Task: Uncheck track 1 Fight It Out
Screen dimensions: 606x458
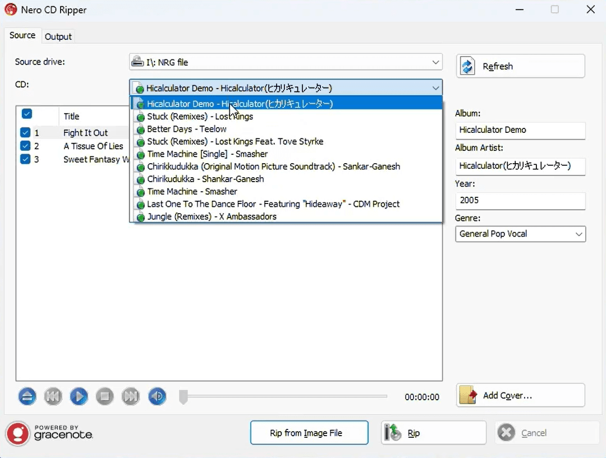Action: pos(25,132)
